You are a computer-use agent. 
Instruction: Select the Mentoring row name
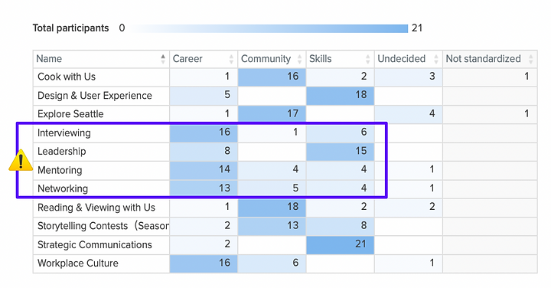pyautogui.click(x=60, y=170)
